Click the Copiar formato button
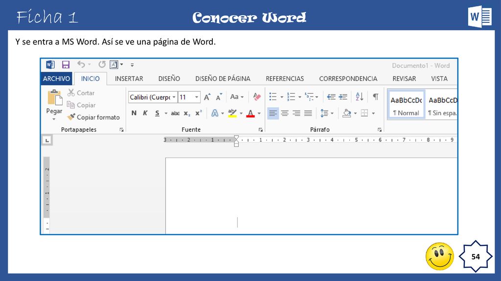The image size is (501, 281). pyautogui.click(x=93, y=117)
